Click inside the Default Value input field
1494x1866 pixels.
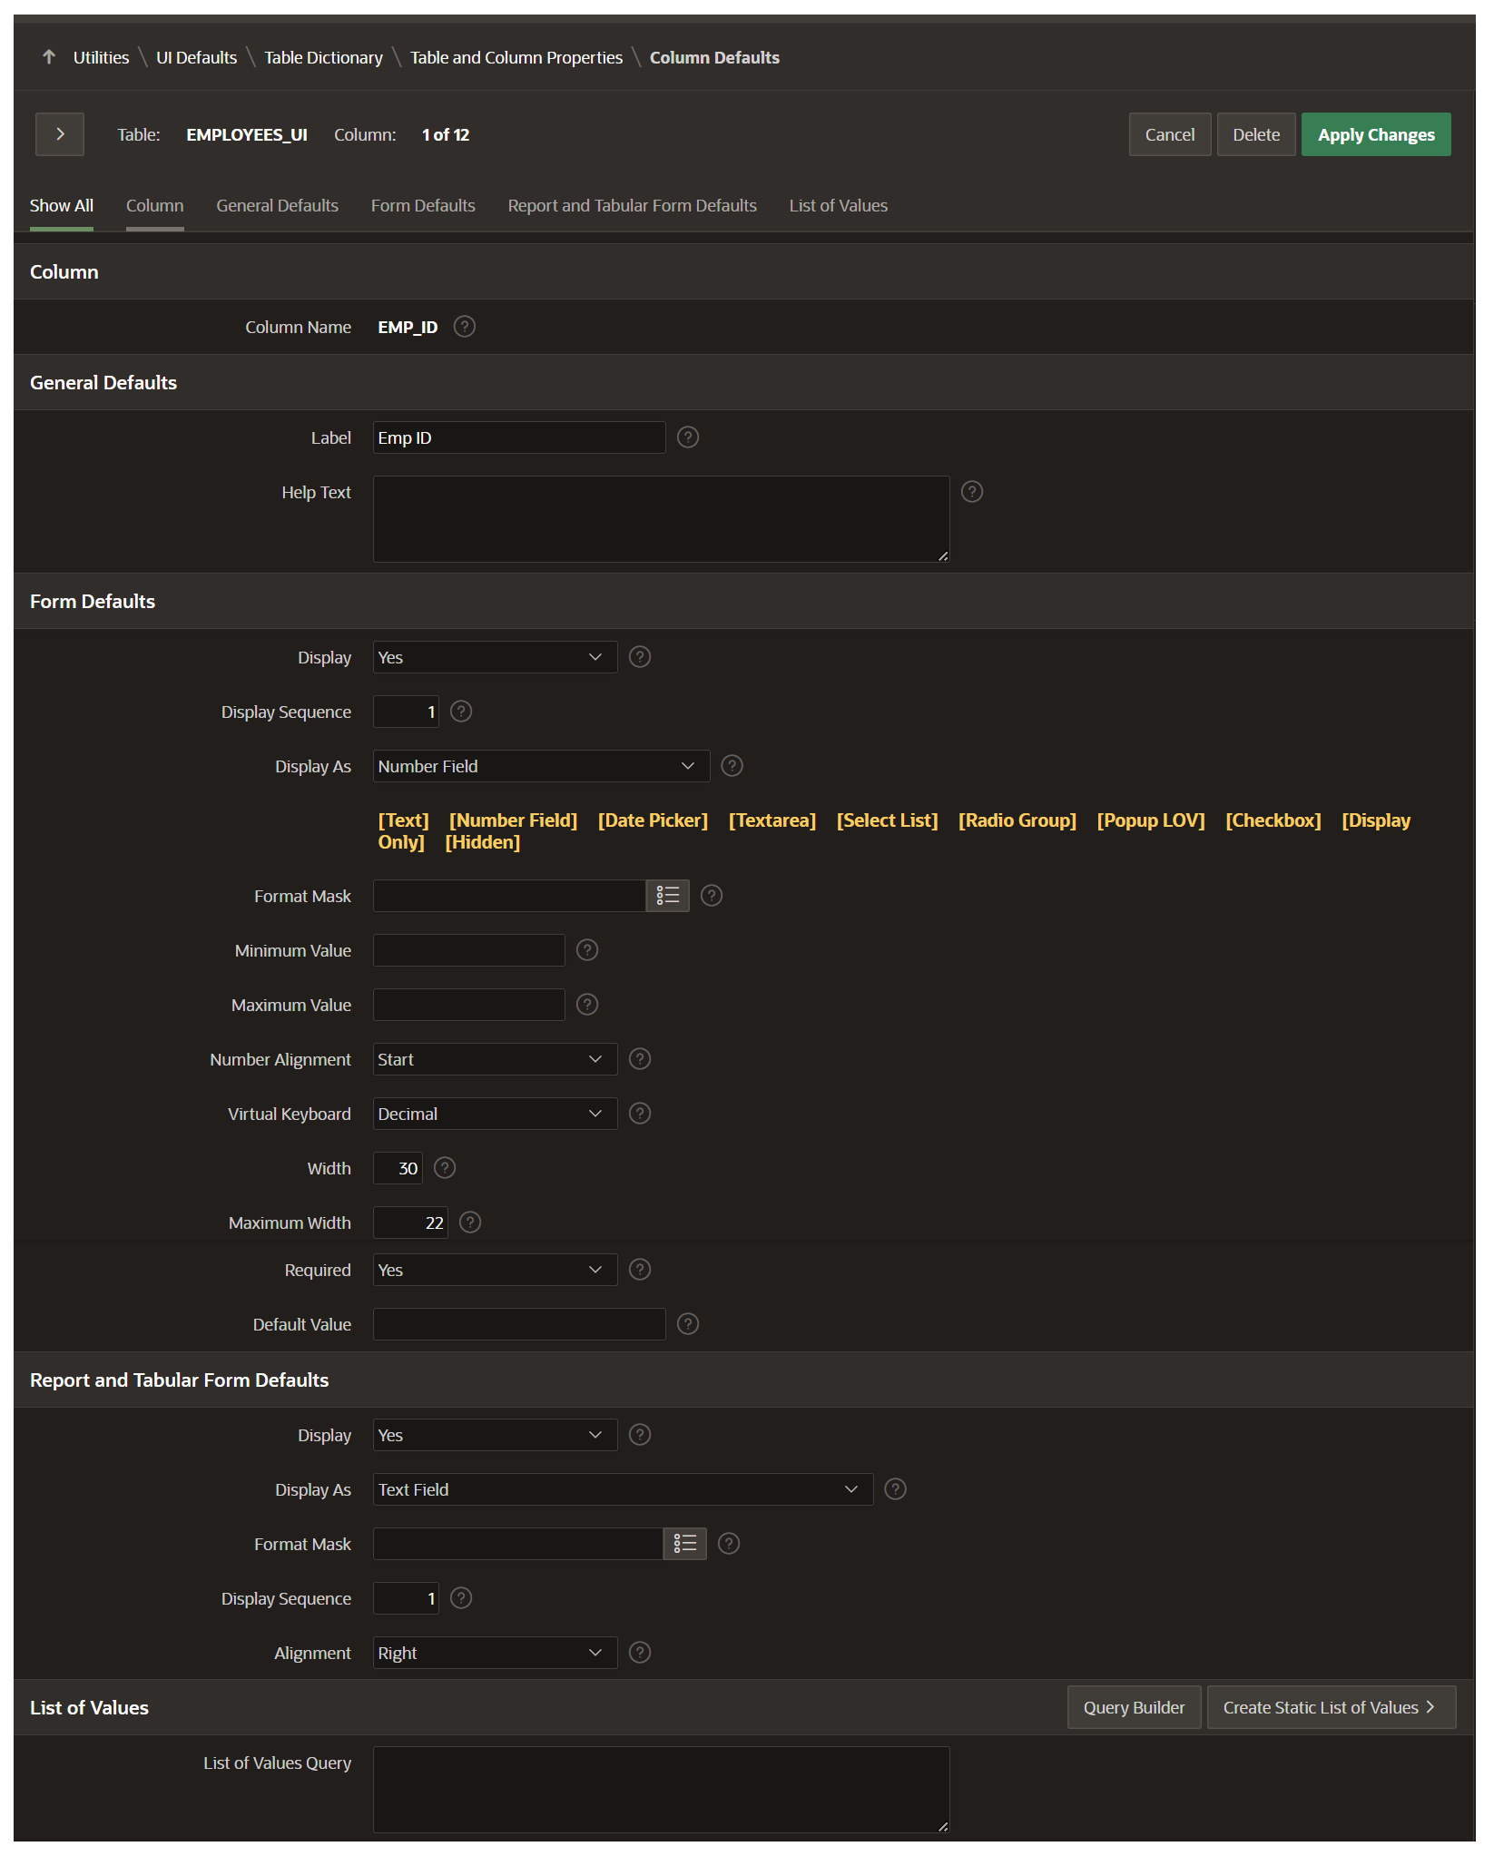pos(518,1323)
